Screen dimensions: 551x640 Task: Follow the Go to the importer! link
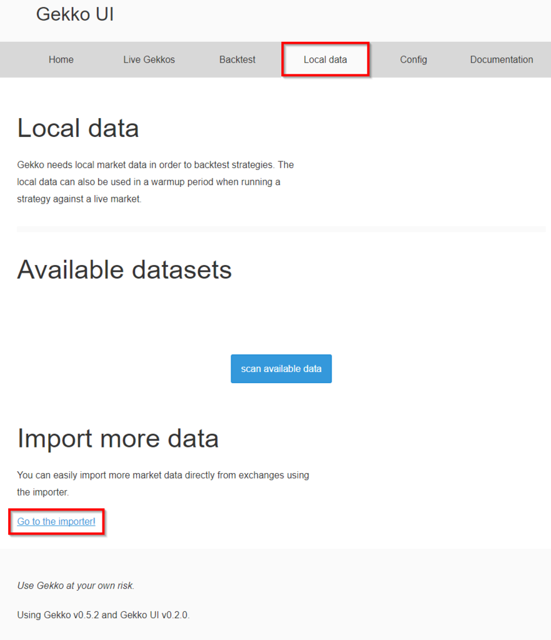tap(56, 521)
